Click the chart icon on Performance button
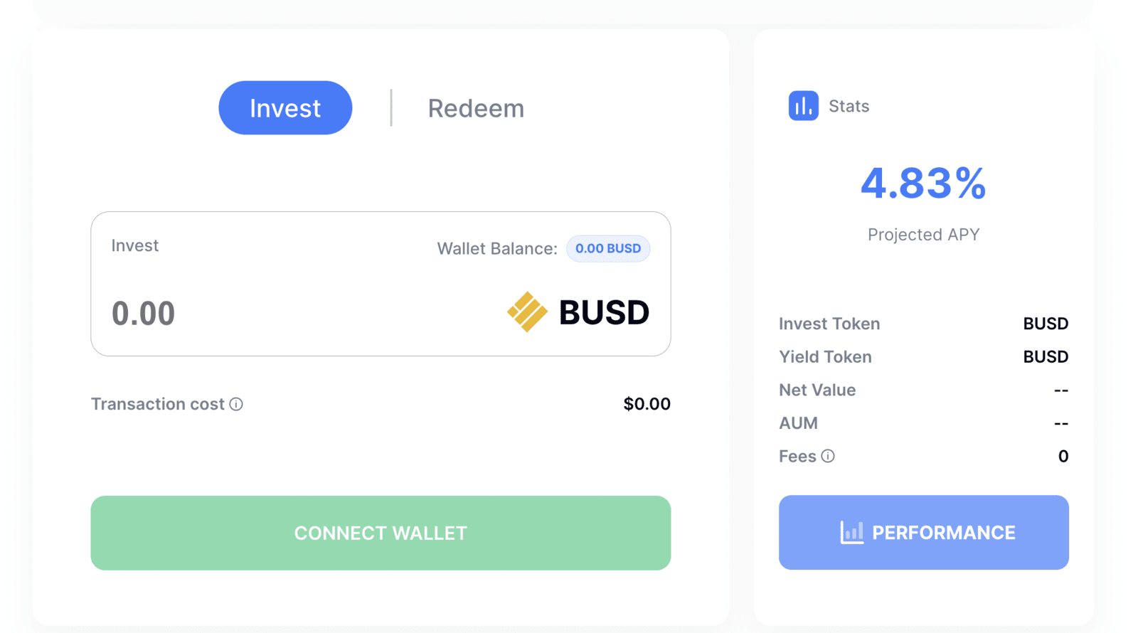The height and width of the screenshot is (633, 1138). [x=851, y=532]
